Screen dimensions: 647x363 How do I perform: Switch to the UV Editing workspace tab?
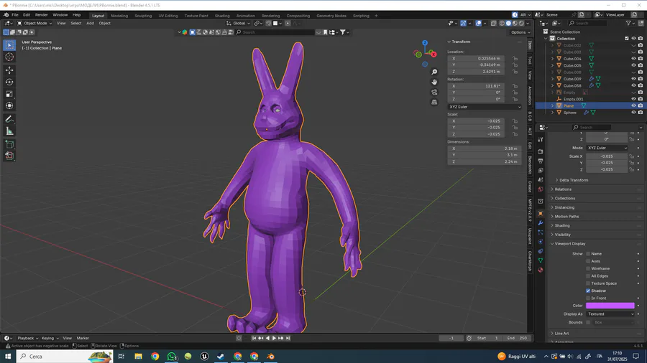[x=168, y=16]
